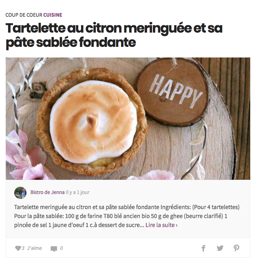Open the lemon meringue tartlet photo
This screenshot has height=267, width=258.
pos(128,119)
